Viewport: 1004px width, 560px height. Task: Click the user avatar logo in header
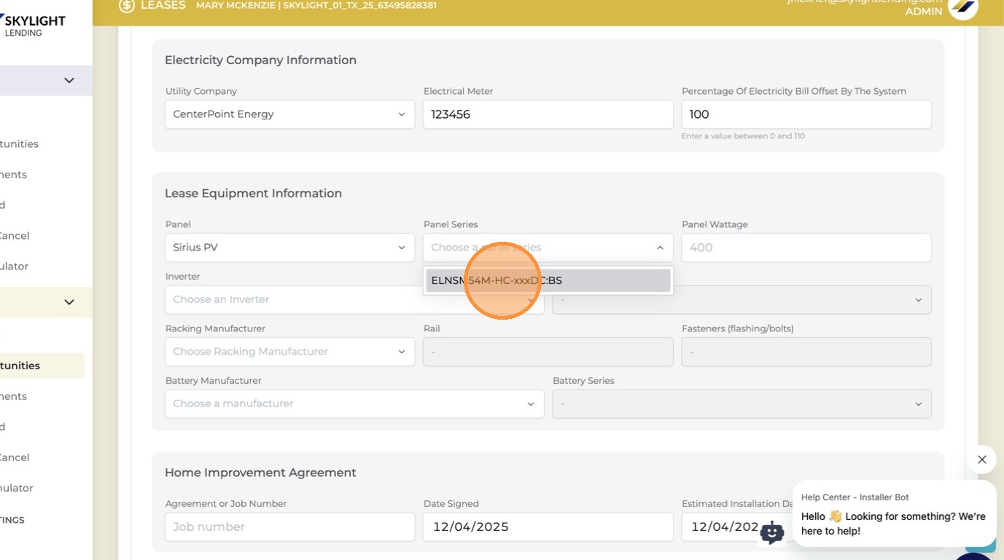962,7
